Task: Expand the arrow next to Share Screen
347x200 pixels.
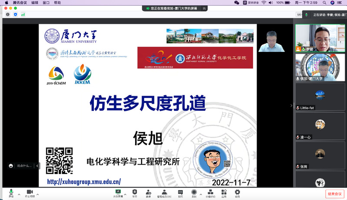Action: (x=126, y=194)
